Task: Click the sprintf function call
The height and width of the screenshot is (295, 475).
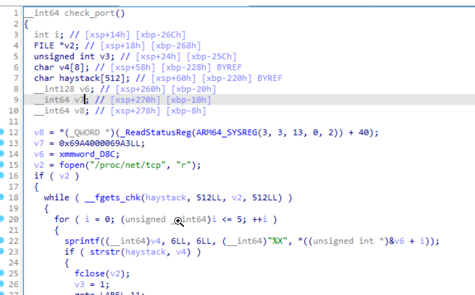Action: 82,241
